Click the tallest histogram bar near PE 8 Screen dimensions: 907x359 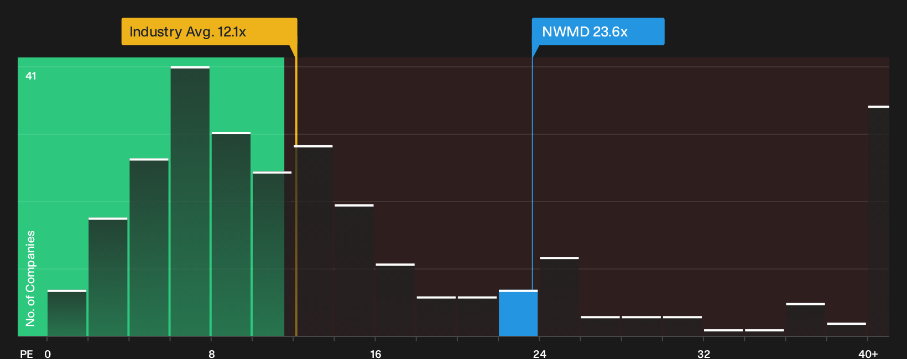190,201
